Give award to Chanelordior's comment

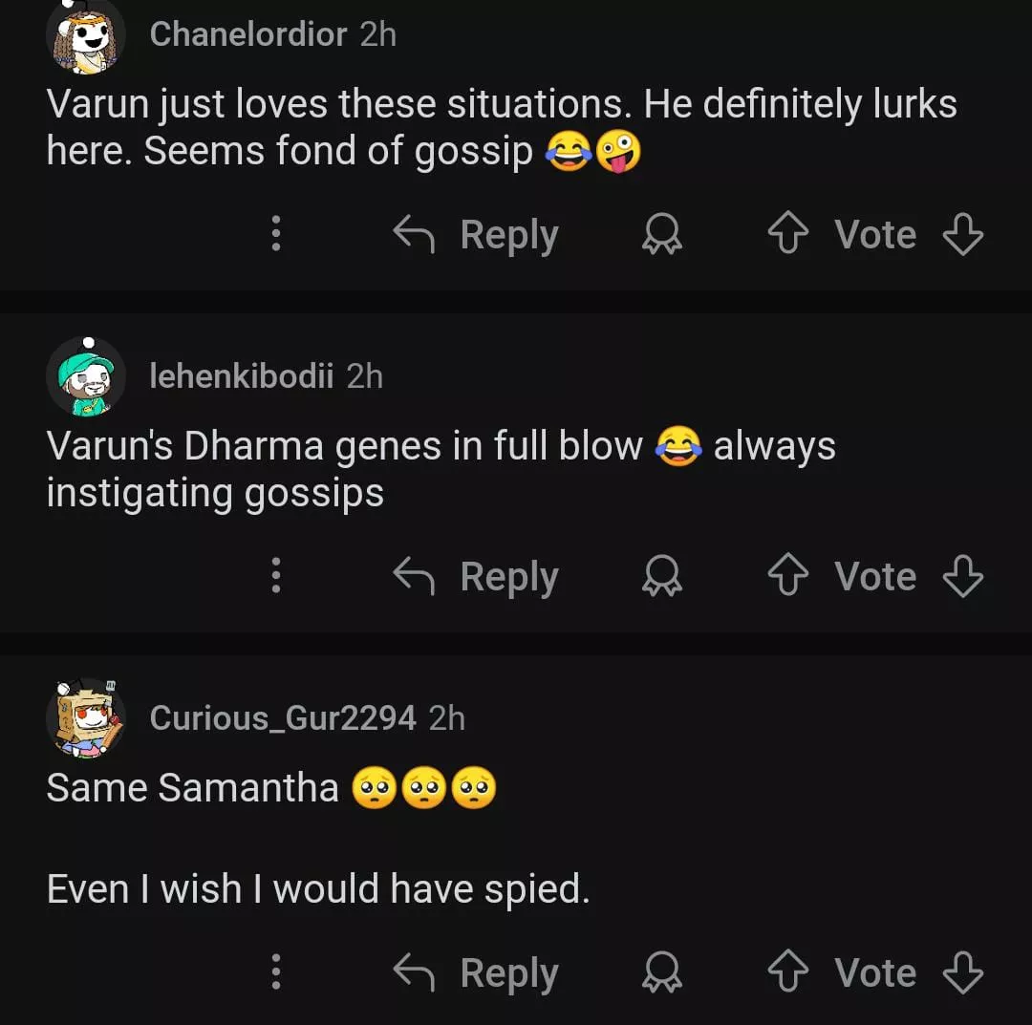tap(661, 235)
